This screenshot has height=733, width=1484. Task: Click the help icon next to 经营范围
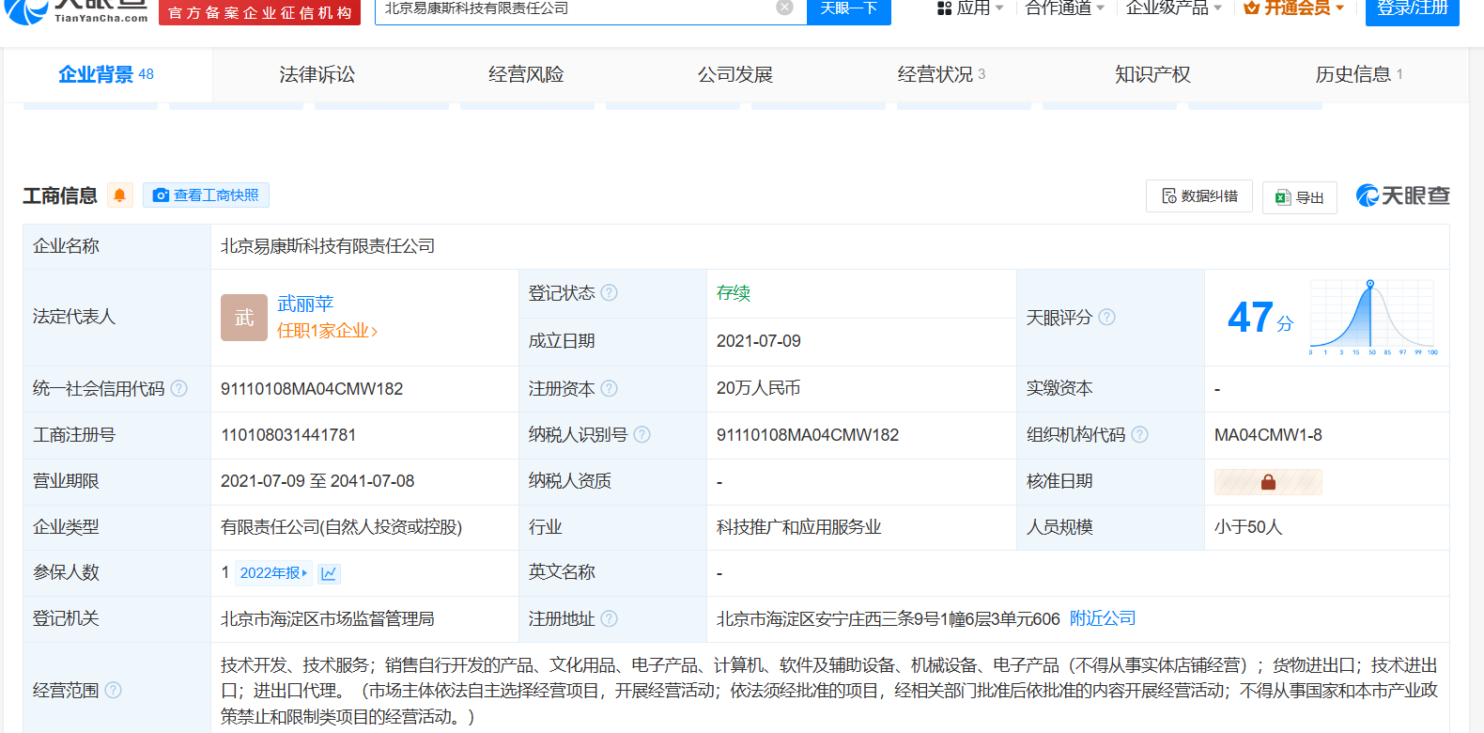(x=114, y=690)
